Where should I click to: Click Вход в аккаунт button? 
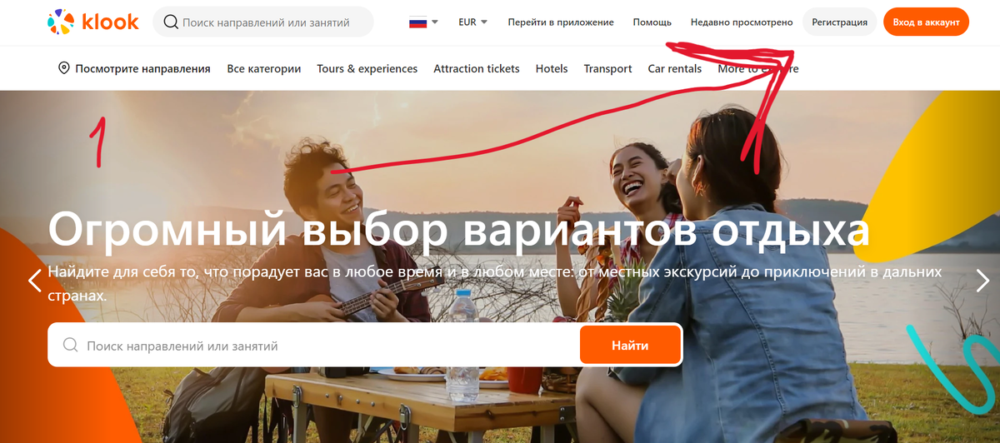(x=926, y=22)
